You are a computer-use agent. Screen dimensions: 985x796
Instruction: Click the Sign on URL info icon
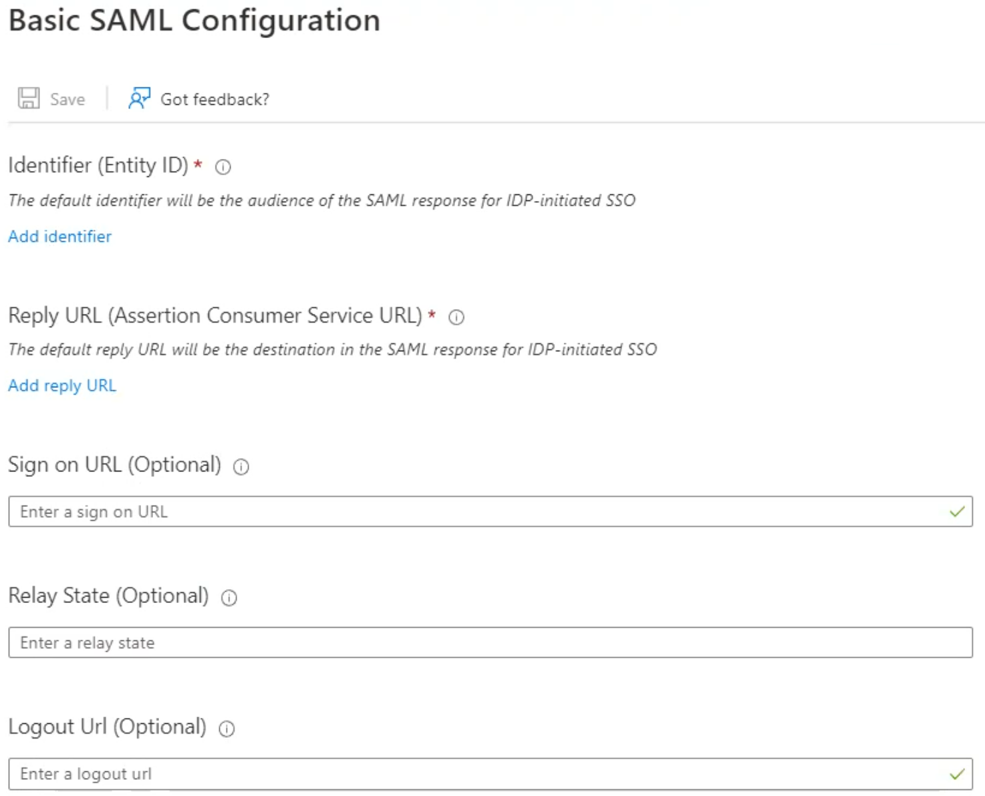click(240, 467)
